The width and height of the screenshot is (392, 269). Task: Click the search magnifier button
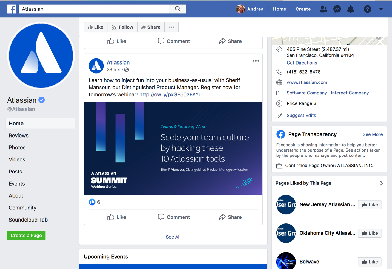coord(178,9)
